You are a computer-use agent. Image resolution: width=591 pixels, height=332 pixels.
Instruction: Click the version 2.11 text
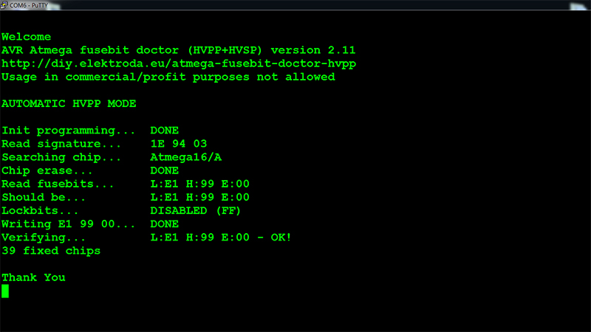[312, 50]
